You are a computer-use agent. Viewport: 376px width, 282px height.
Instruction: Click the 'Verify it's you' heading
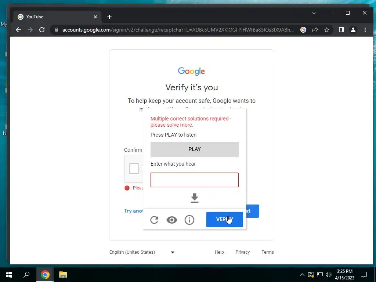pos(192,87)
